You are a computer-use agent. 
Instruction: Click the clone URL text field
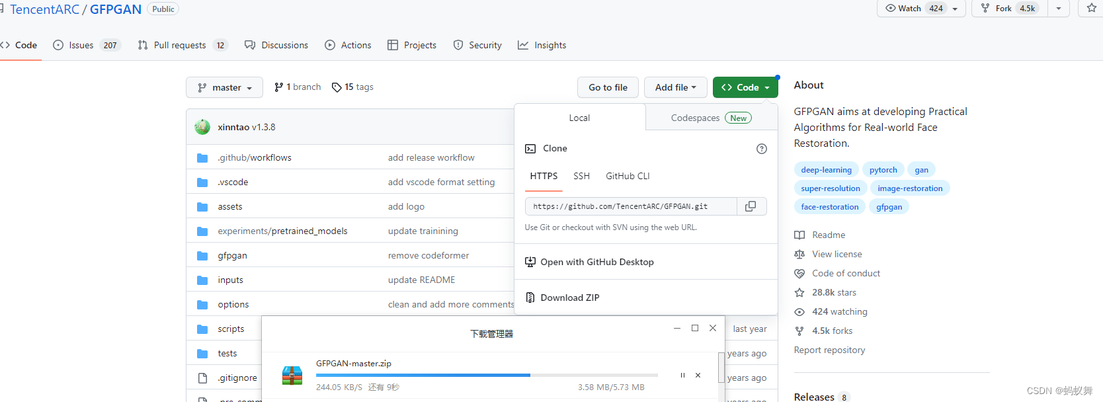tap(631, 206)
